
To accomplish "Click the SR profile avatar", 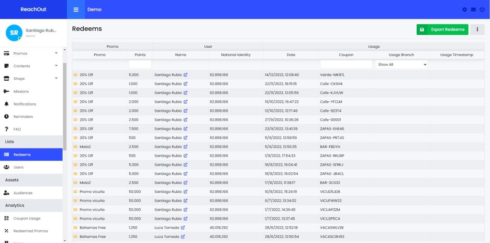I will (13, 32).
